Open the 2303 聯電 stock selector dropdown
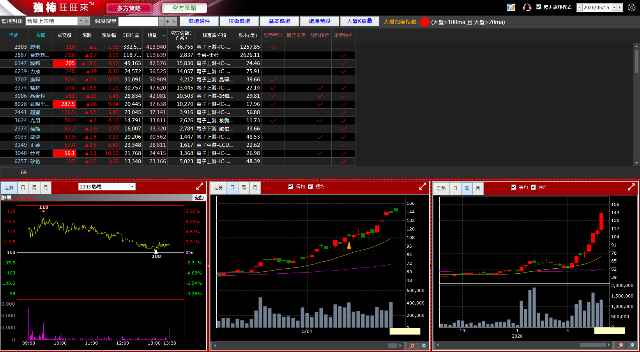 [x=133, y=187]
